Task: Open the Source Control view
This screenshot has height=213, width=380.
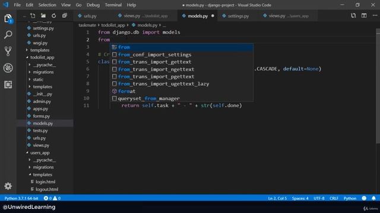Action: point(8,51)
